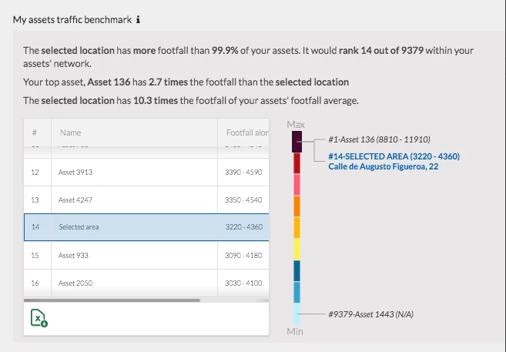Sort by the # column header
The image size is (506, 352).
click(x=35, y=132)
